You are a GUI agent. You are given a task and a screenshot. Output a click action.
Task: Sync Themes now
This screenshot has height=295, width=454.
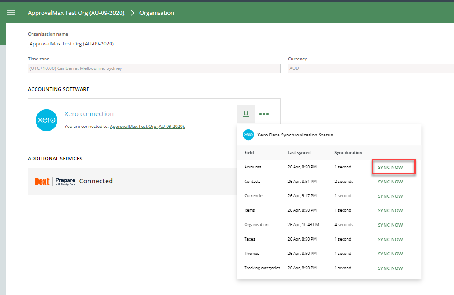pos(390,254)
